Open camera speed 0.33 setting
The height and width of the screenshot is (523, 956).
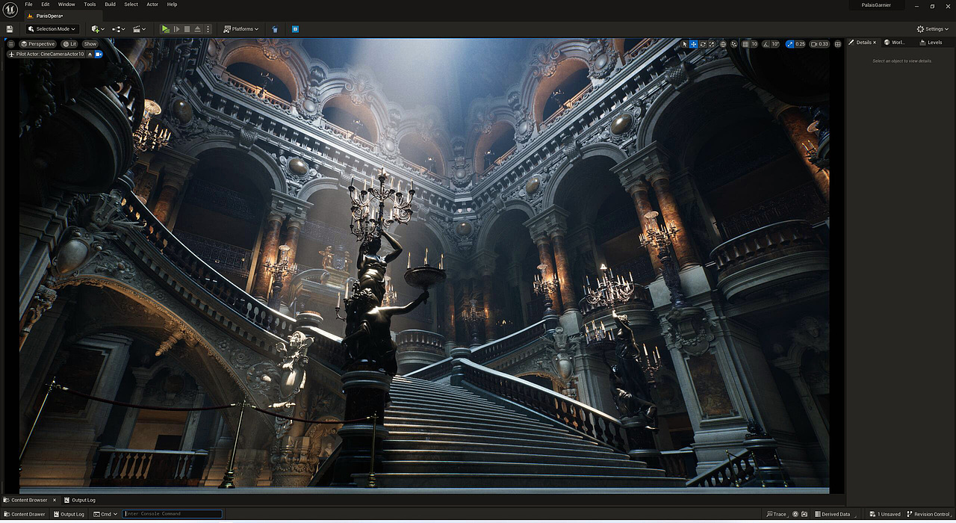point(820,44)
